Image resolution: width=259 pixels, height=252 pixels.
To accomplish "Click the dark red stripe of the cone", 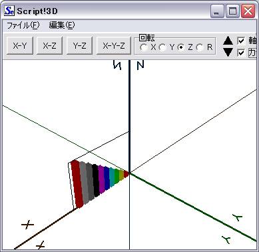I will [77, 185].
